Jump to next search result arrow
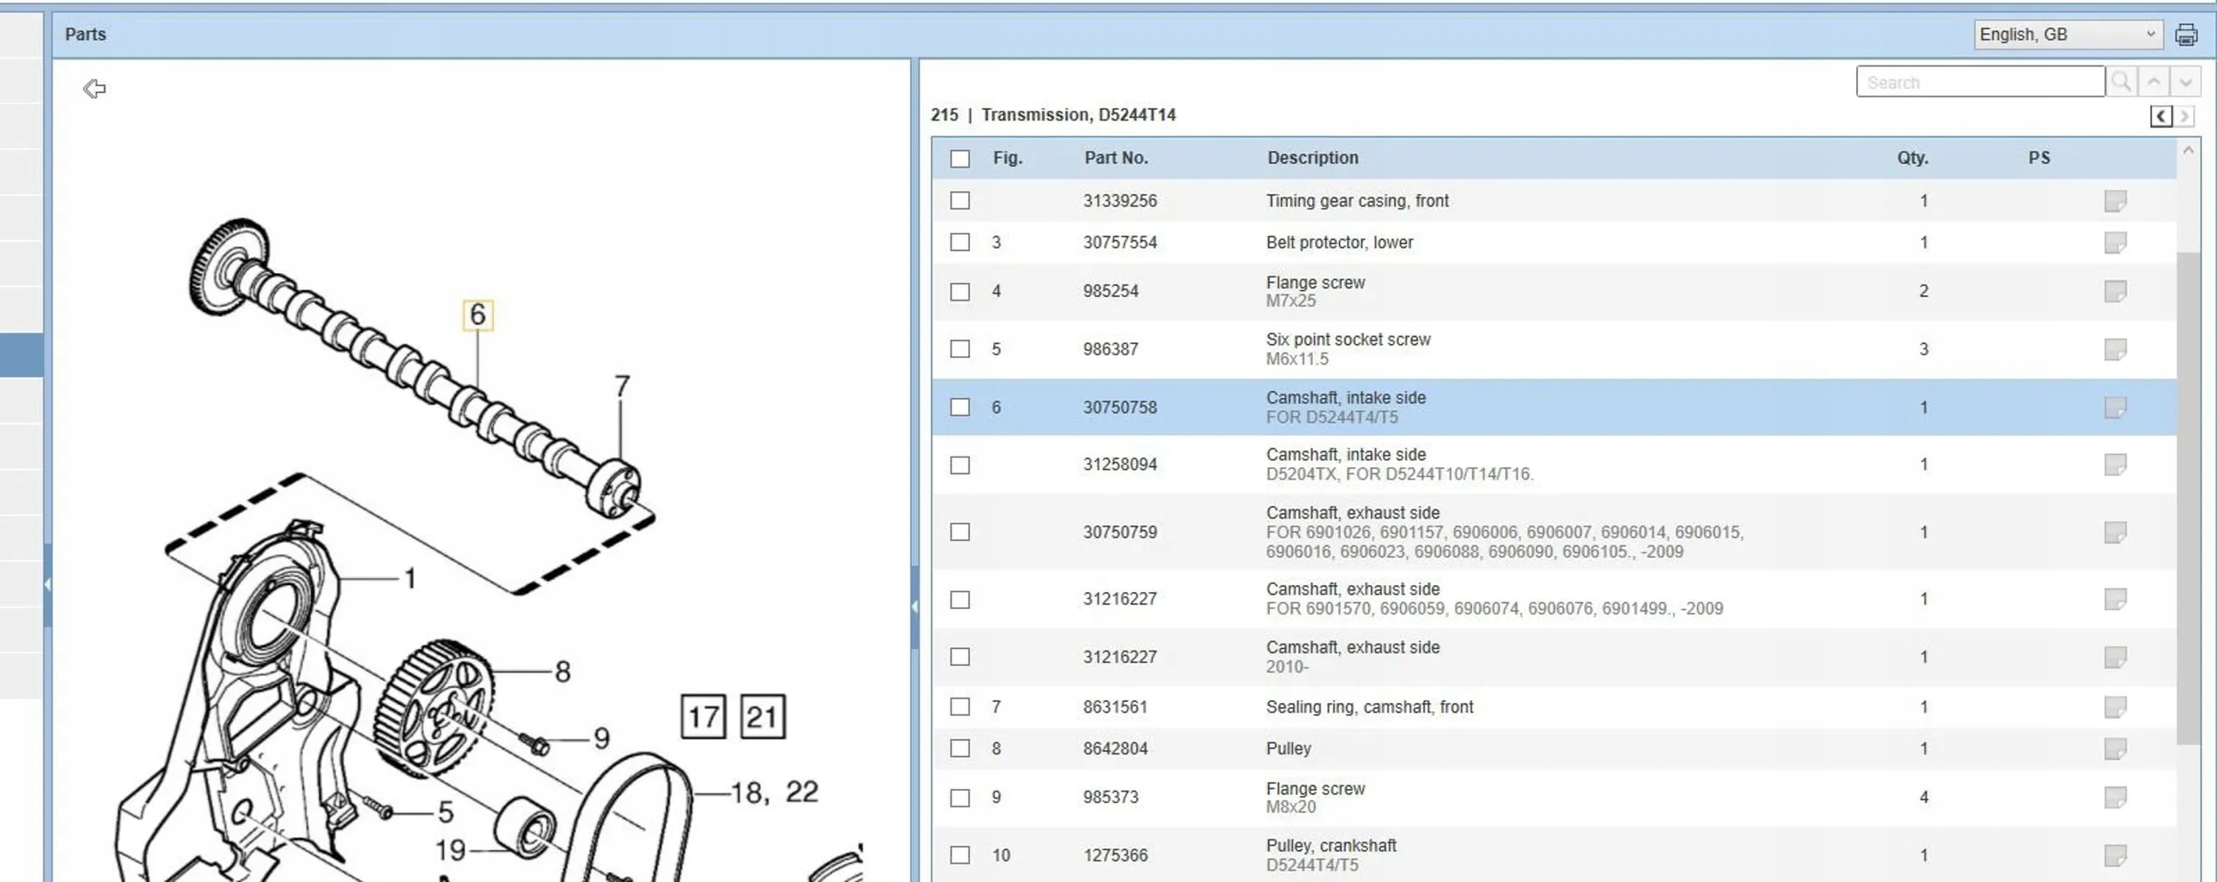2217x882 pixels. click(x=2186, y=82)
